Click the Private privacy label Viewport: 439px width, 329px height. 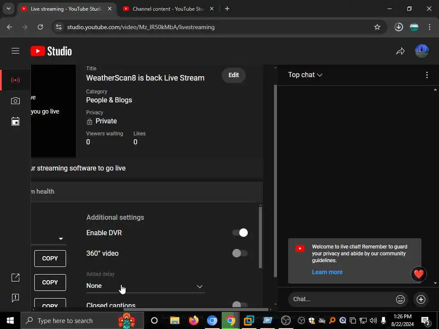coord(106,121)
